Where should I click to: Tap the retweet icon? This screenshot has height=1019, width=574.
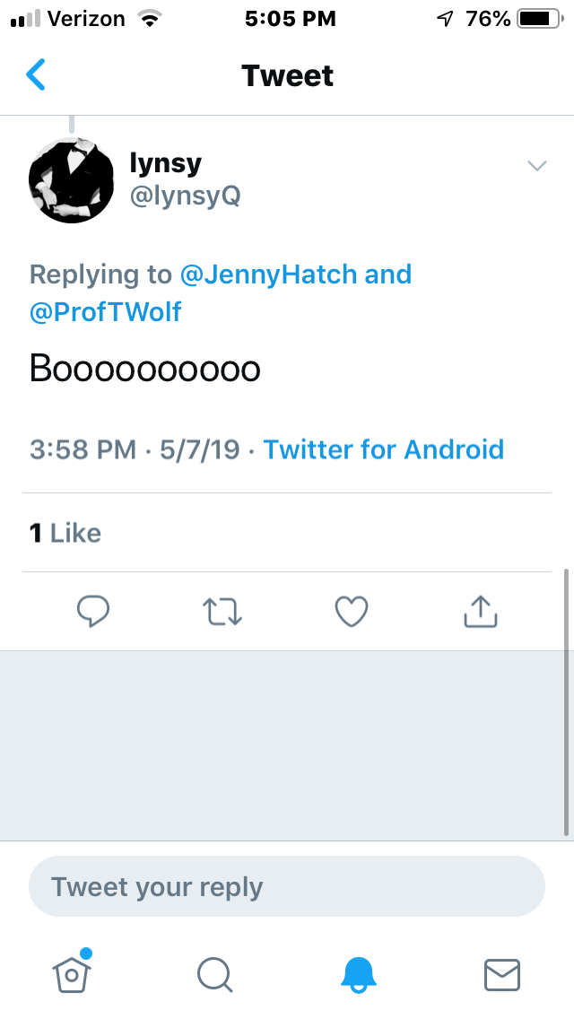[222, 612]
